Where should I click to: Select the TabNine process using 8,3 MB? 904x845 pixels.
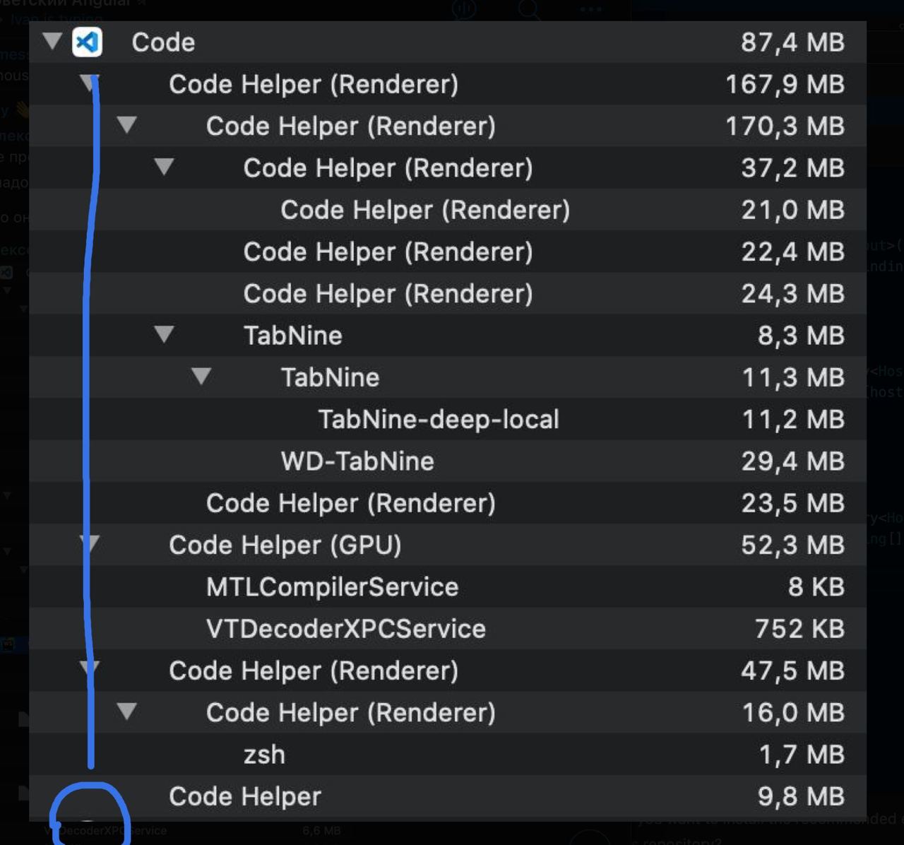(293, 336)
